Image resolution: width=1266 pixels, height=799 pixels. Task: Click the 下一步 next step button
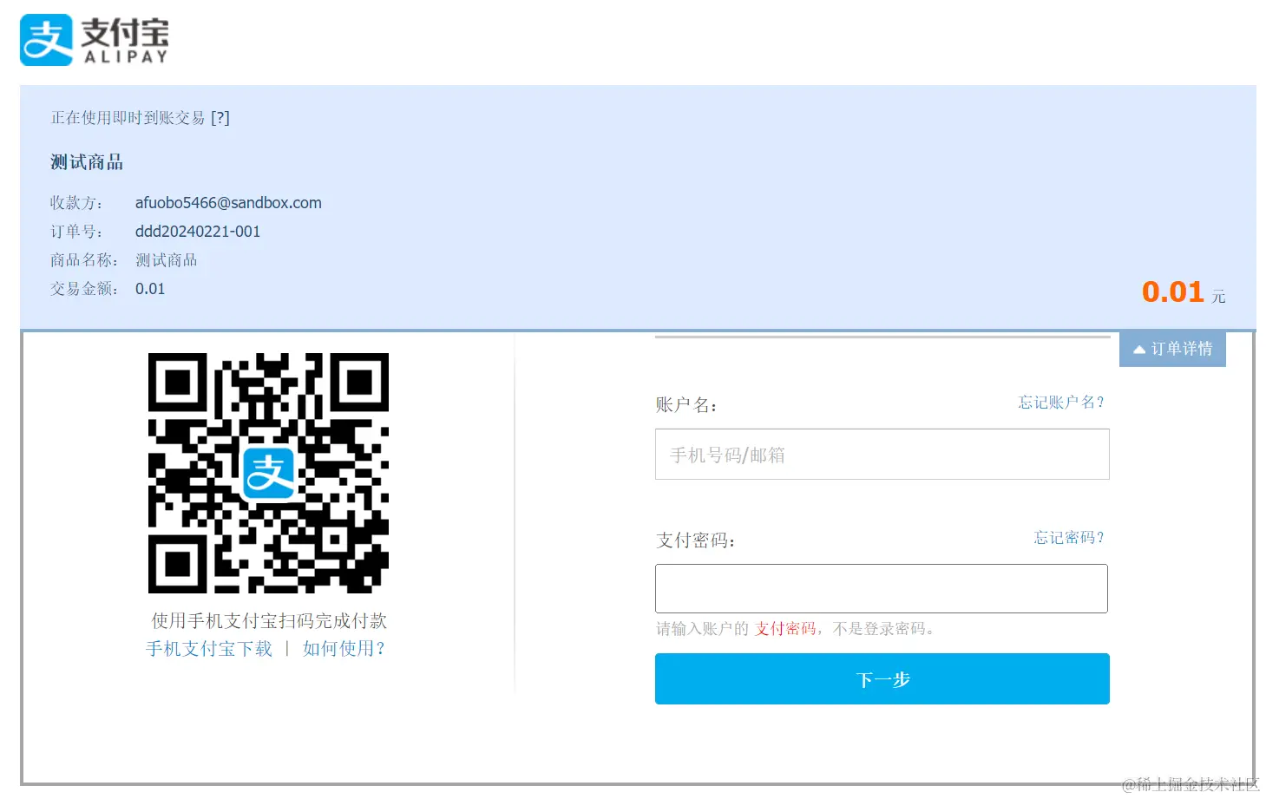point(882,679)
